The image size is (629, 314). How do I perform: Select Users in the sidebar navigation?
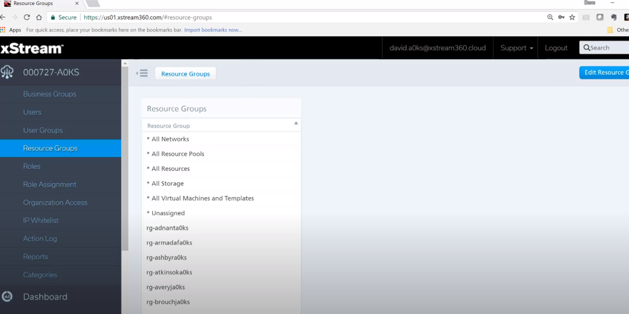[32, 112]
